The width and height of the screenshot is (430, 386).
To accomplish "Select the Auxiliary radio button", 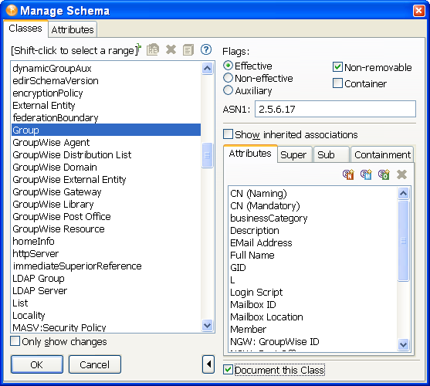I will point(229,90).
